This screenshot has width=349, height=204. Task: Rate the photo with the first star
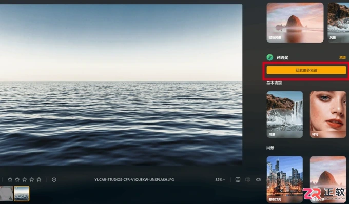point(10,179)
